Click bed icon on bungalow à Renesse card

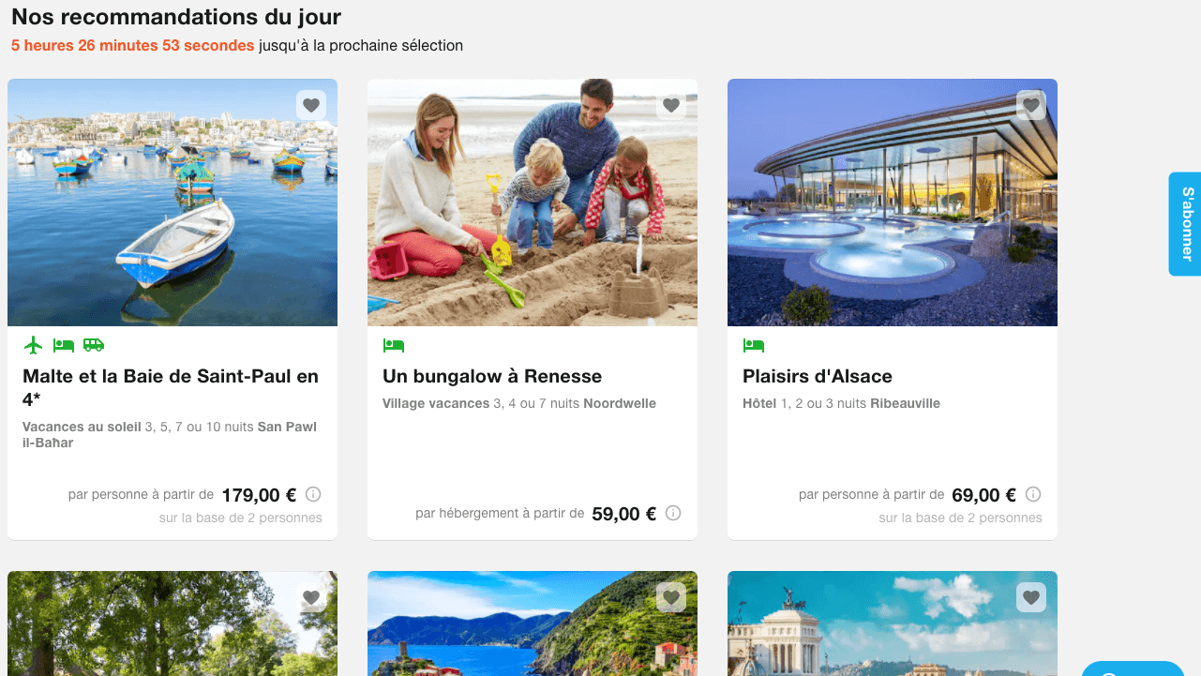(394, 345)
